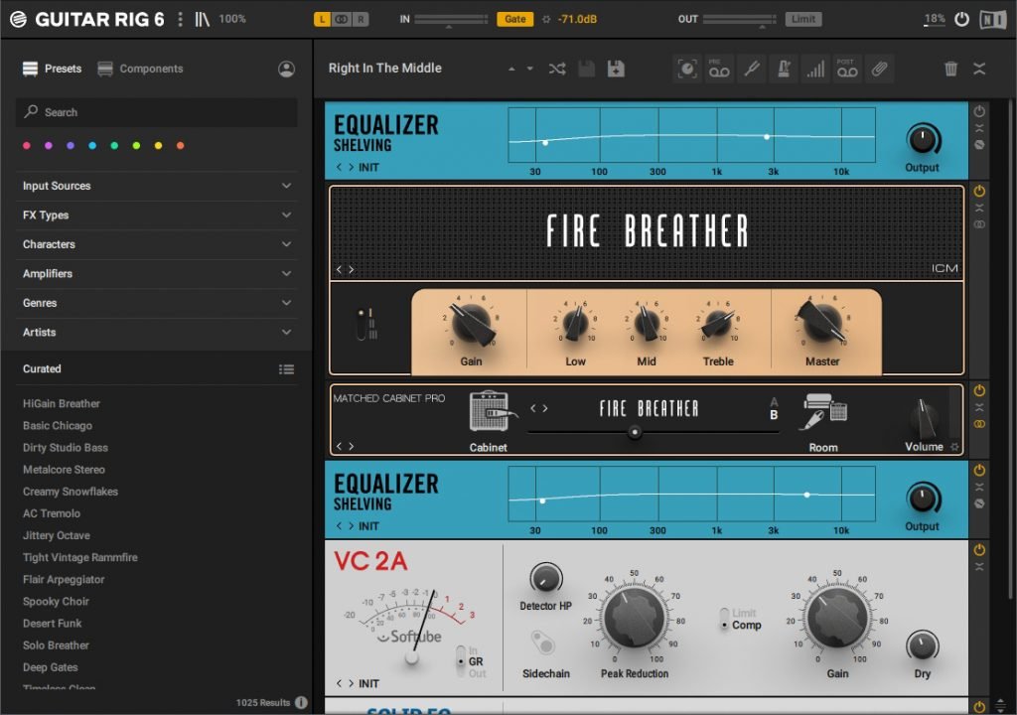Shuffle presets with the random icon
This screenshot has width=1017, height=715.
click(556, 69)
